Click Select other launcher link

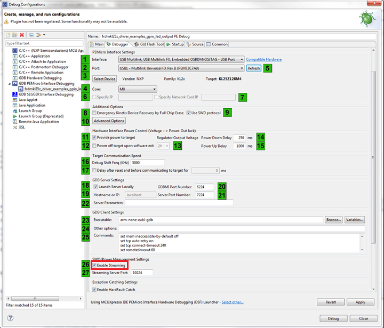[233, 302]
